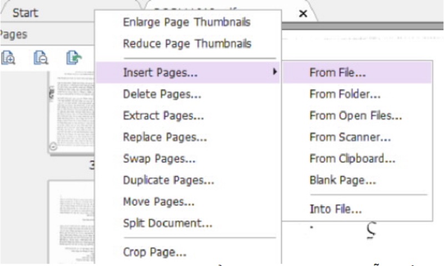Expand the Insert Pages submenu arrow
Viewport: 444px width, 266px height.
coord(275,72)
